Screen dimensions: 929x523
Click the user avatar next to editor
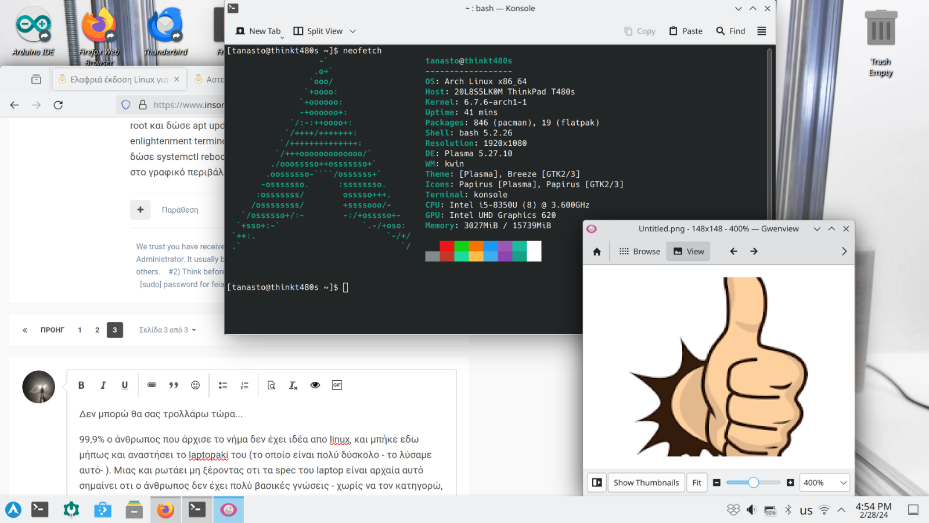(x=39, y=387)
